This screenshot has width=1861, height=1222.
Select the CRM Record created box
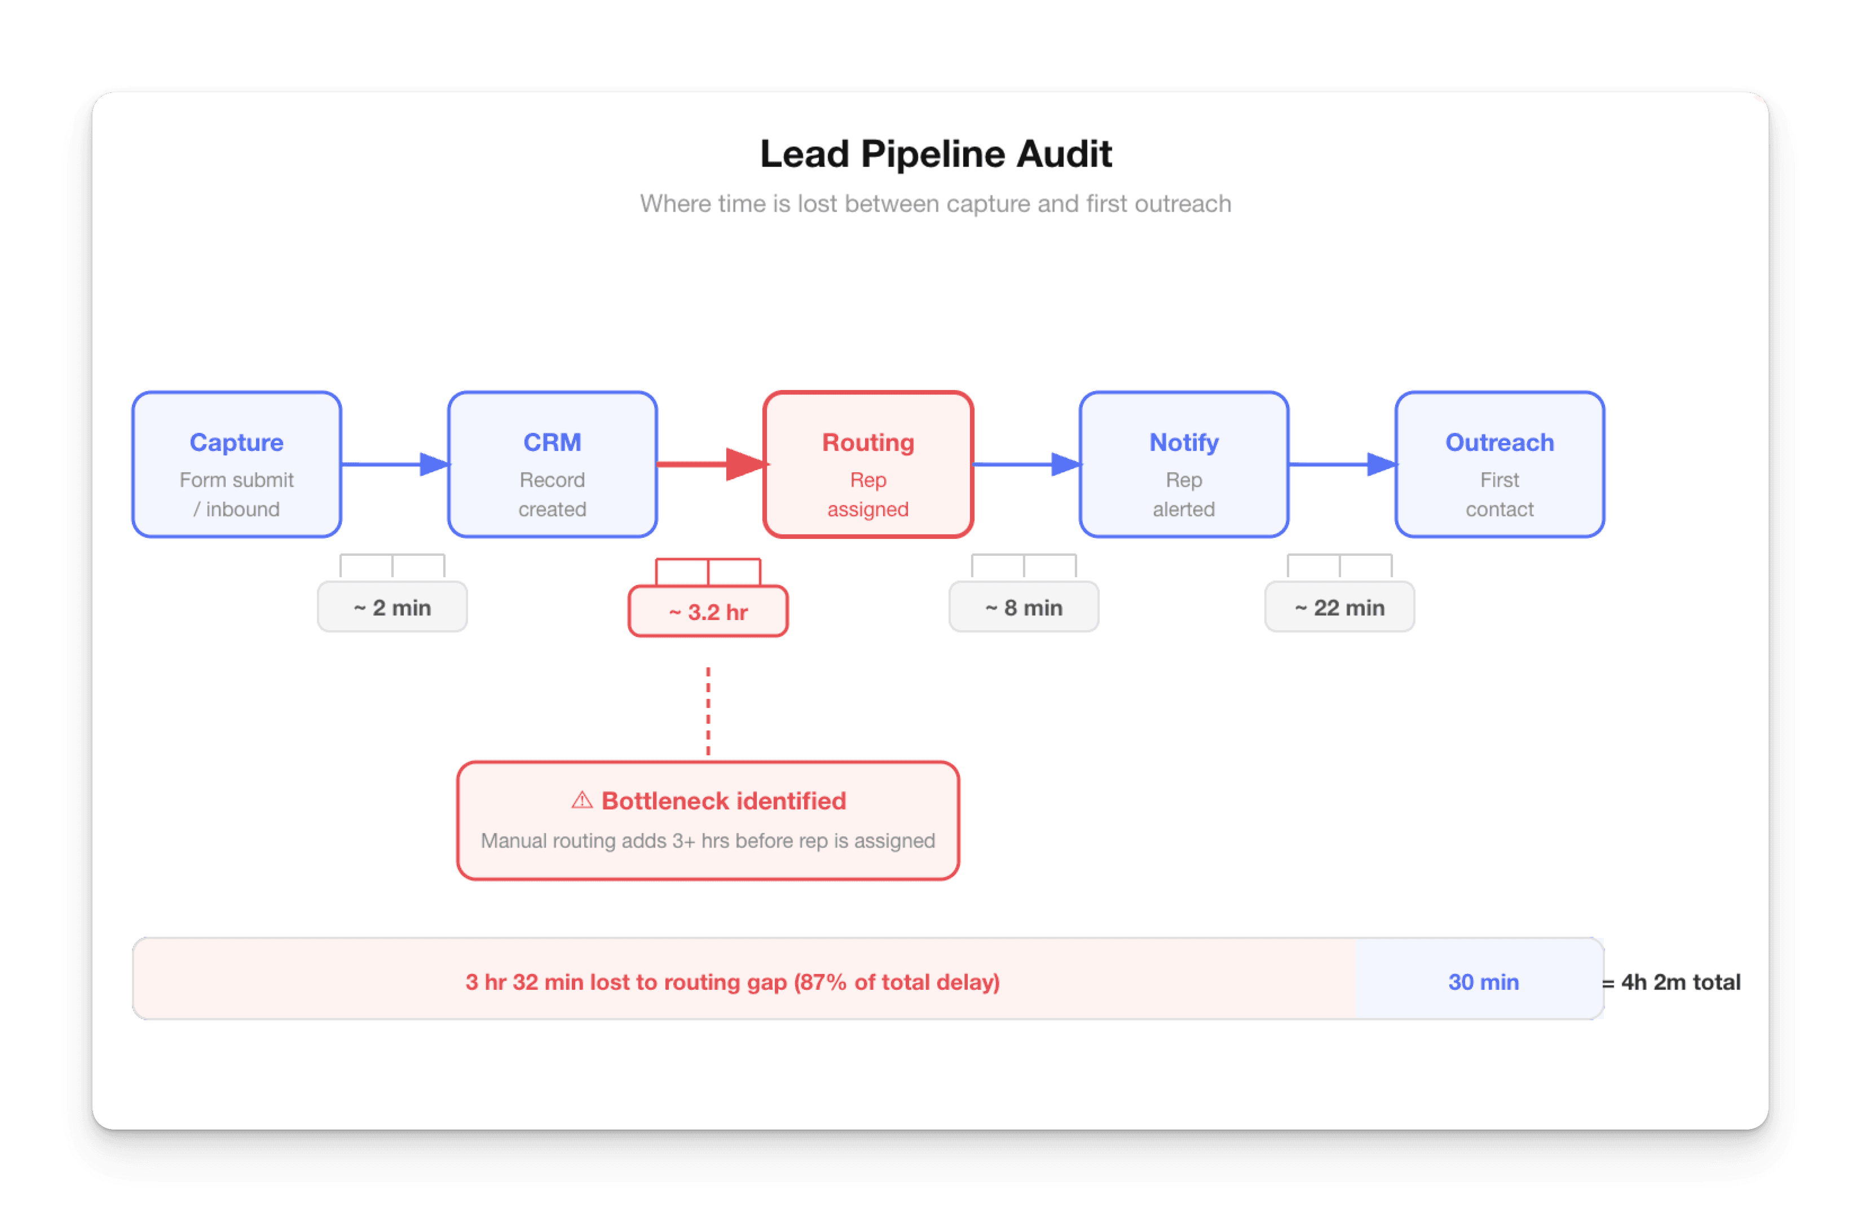(552, 464)
